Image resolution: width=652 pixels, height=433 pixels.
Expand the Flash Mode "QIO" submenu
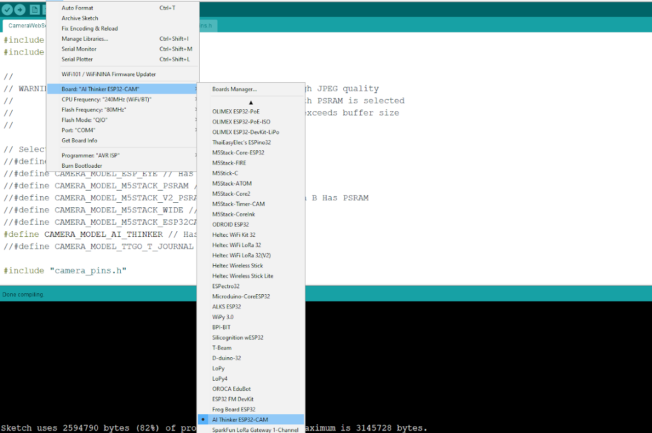tap(122, 120)
